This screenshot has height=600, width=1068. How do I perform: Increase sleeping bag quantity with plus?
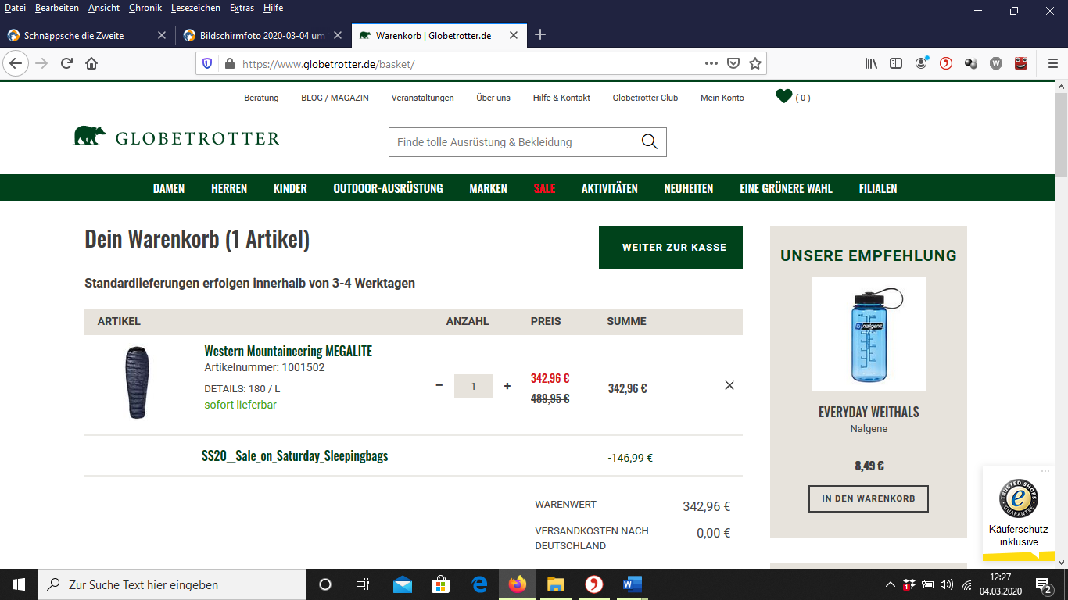[507, 386]
